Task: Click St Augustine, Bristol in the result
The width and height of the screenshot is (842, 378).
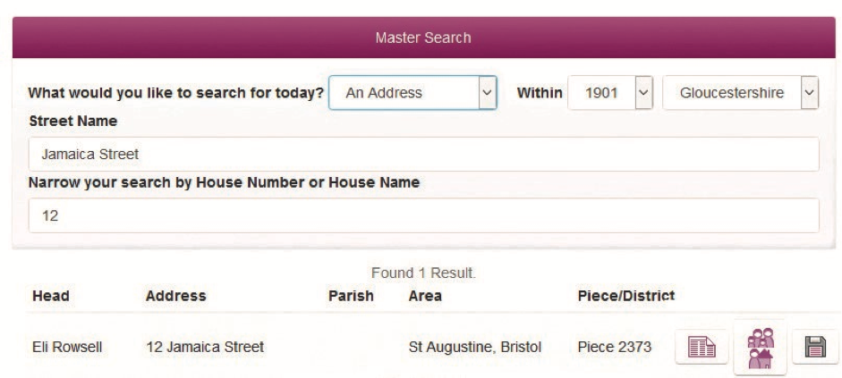Action: [x=474, y=347]
